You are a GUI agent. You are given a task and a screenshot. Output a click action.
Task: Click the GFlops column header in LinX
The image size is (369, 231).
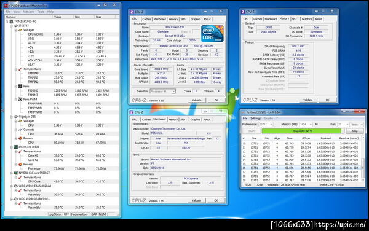[306, 138]
